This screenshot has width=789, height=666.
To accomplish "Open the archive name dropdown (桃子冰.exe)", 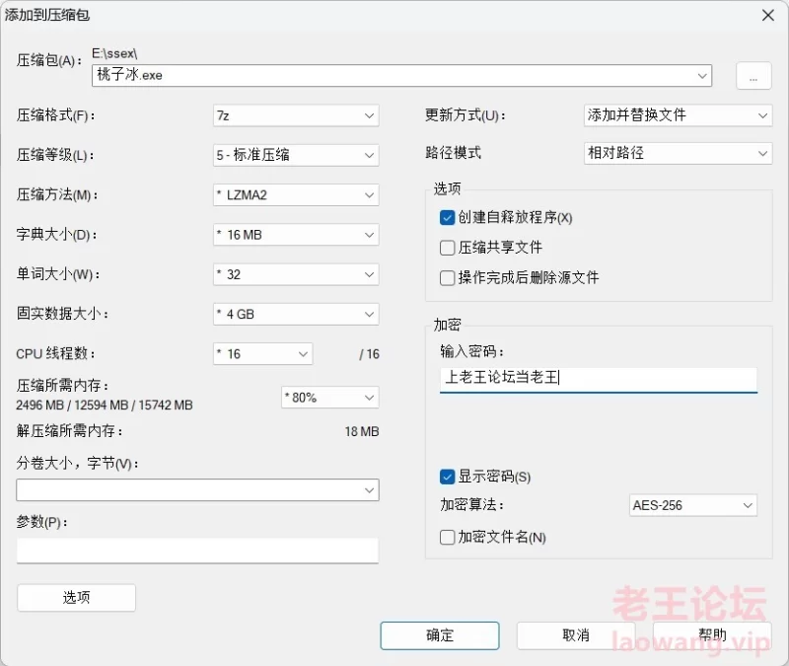I will (702, 76).
